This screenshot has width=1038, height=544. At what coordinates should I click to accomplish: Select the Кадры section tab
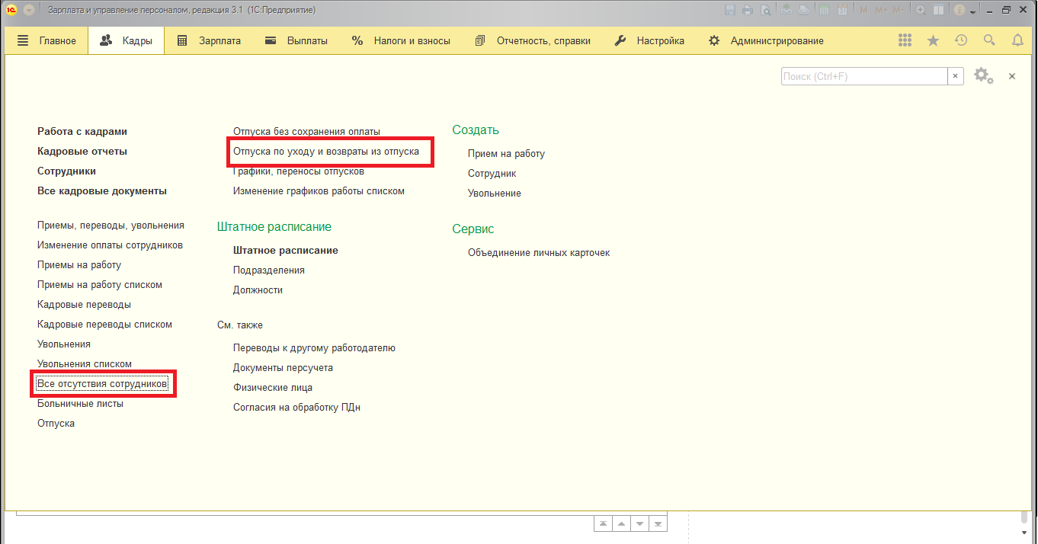127,40
